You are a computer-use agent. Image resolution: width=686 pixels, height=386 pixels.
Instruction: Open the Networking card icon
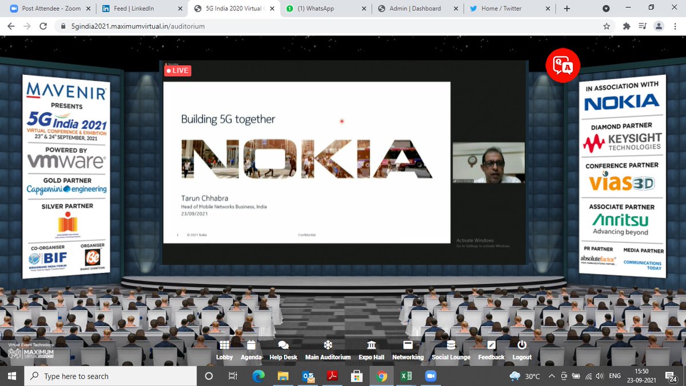pos(408,345)
